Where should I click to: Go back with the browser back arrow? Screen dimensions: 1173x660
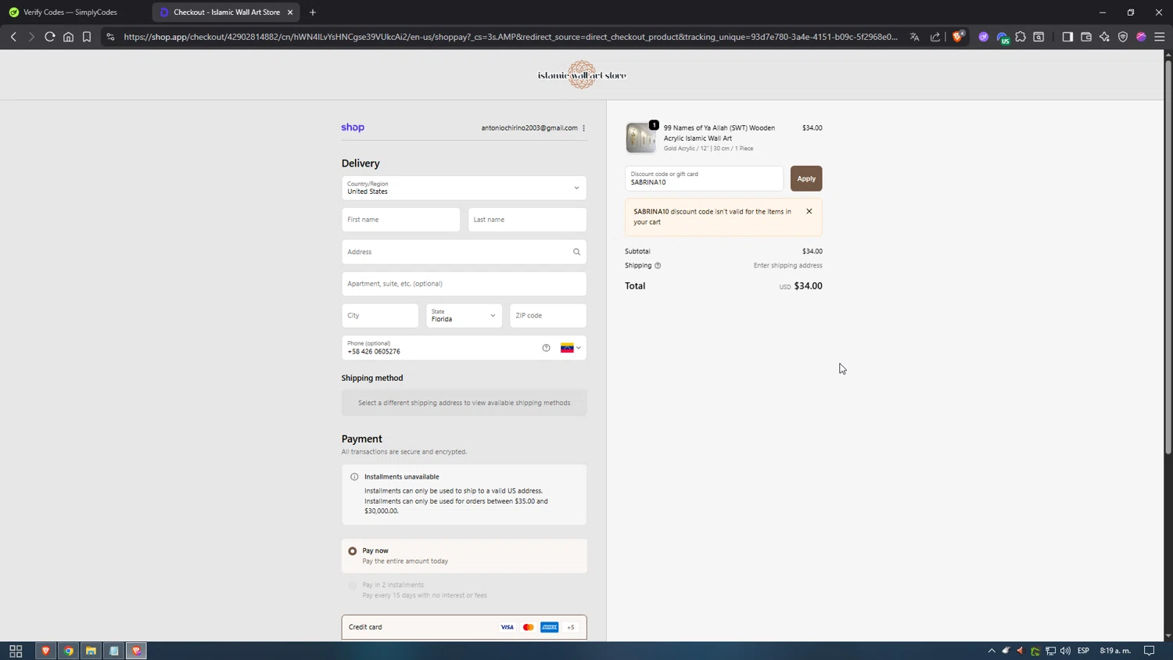[x=13, y=37]
